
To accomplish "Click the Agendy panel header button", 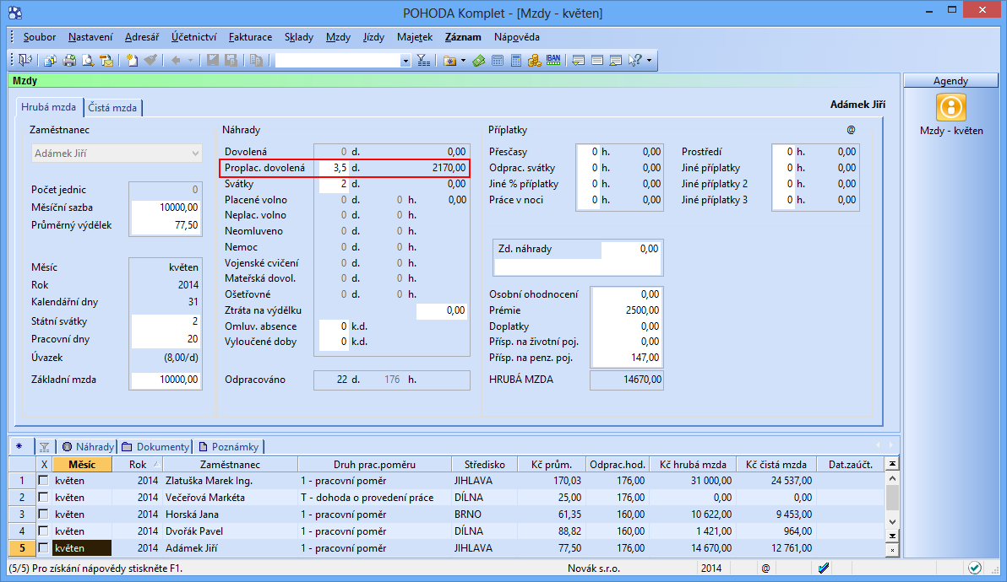I will point(950,81).
